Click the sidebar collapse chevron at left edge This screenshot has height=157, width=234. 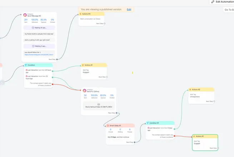[2, 82]
